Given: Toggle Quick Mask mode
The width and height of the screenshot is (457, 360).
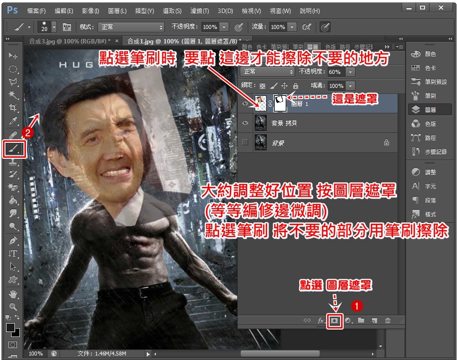Looking at the screenshot, I should pos(12,345).
